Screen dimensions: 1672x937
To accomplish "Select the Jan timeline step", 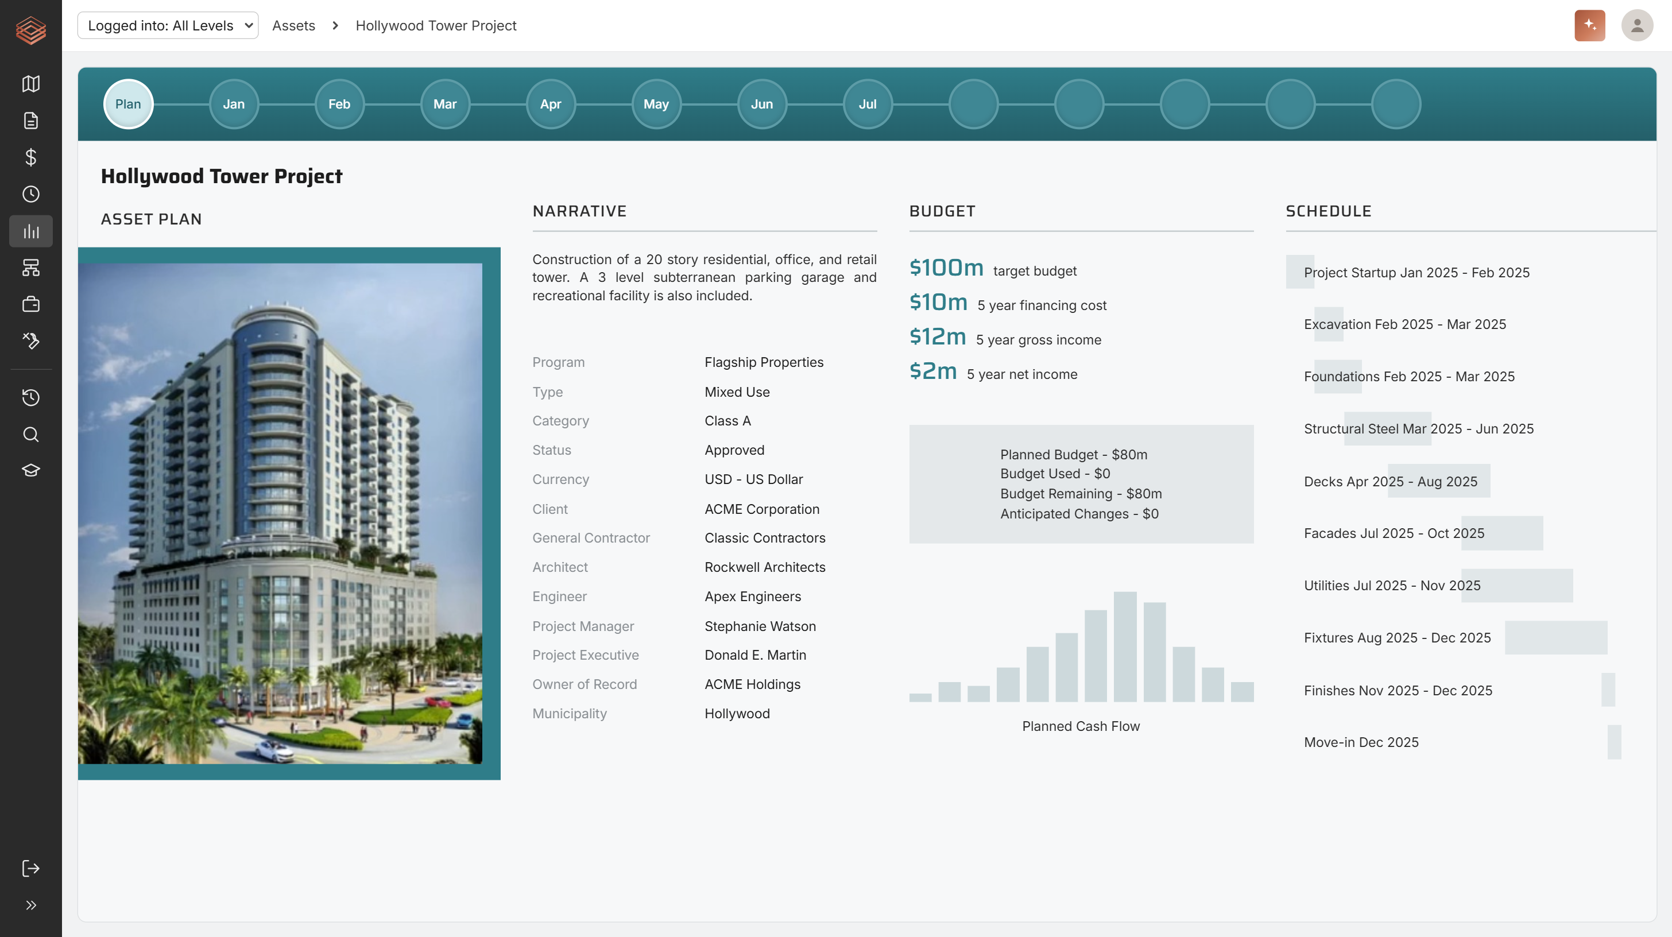I will click(x=234, y=104).
